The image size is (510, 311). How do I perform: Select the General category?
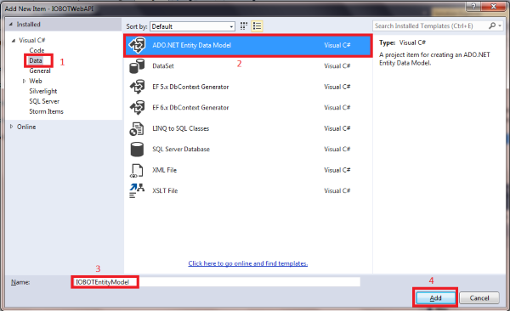[x=40, y=71]
